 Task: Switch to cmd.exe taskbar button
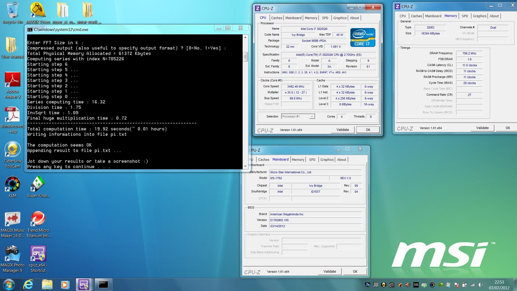[103, 285]
